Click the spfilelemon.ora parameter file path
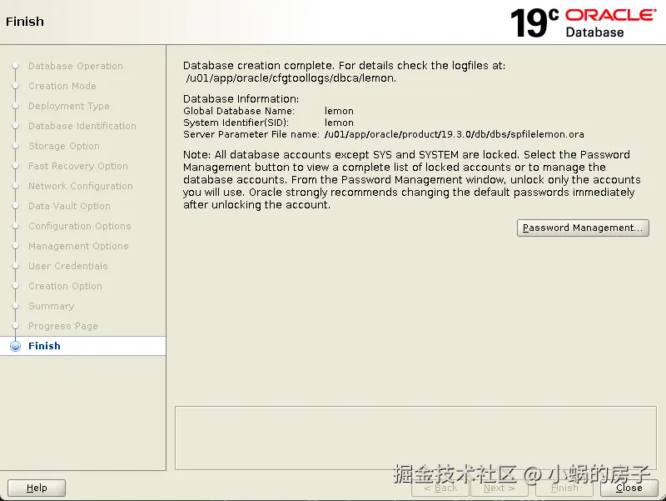Image resolution: width=666 pixels, height=501 pixels. coord(454,134)
